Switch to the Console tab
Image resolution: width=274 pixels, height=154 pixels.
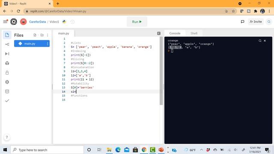point(175,33)
